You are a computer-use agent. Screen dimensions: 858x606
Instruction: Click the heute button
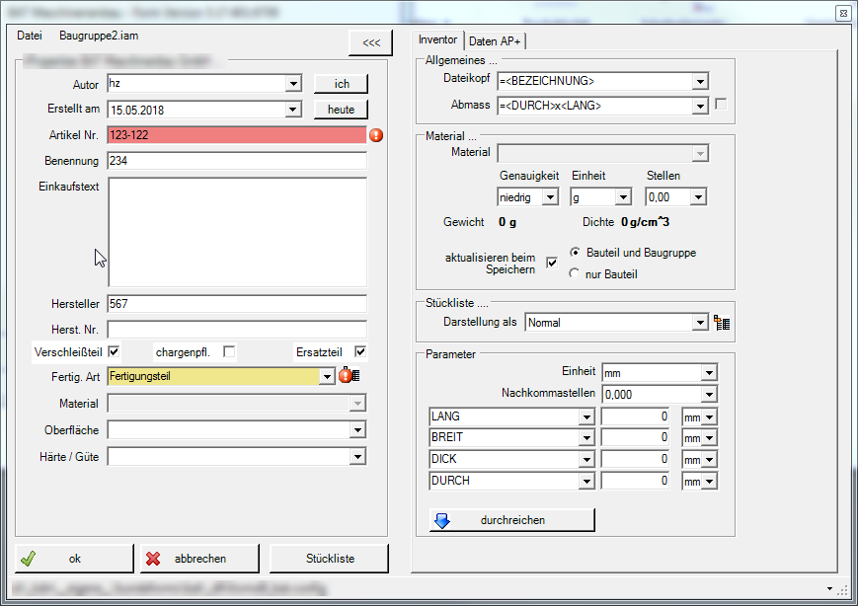tap(341, 110)
